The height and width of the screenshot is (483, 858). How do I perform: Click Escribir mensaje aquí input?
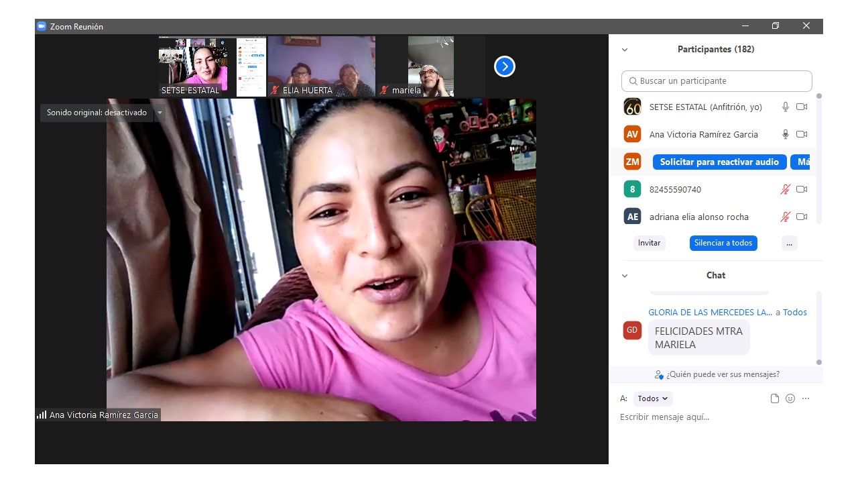715,417
